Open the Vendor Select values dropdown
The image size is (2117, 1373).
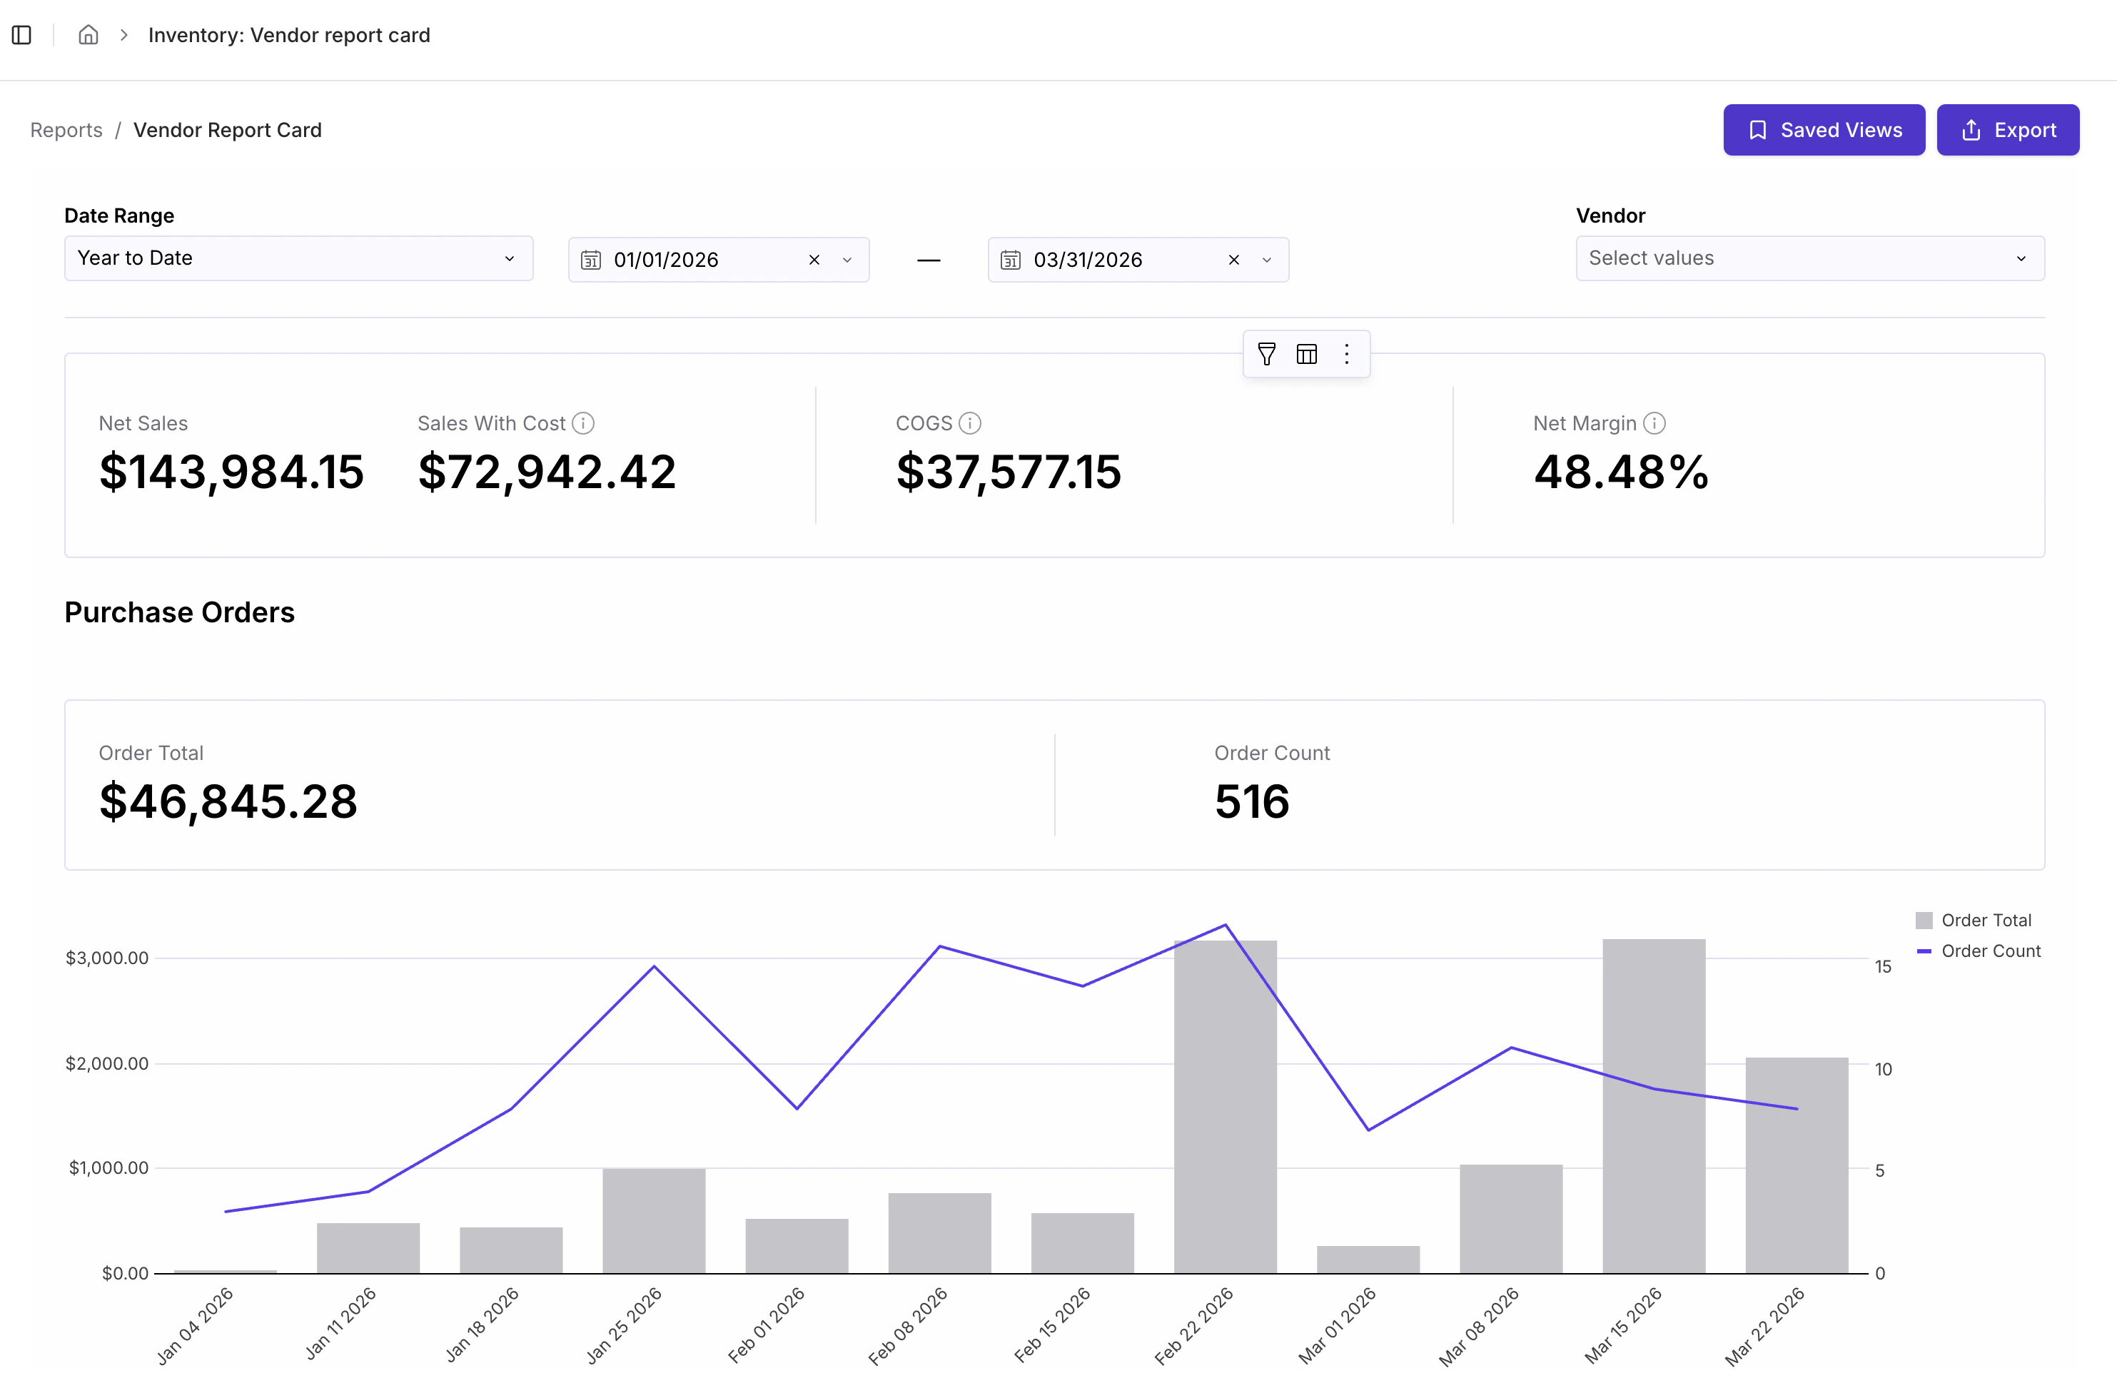click(x=1809, y=258)
